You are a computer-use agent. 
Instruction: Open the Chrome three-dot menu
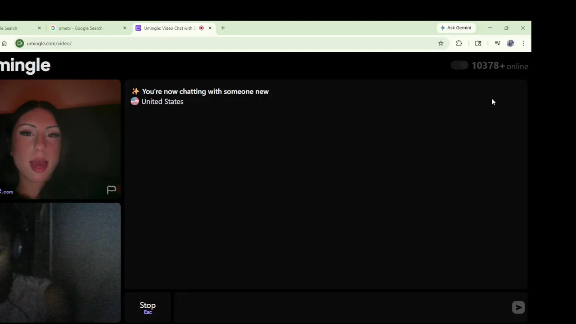[x=523, y=43]
